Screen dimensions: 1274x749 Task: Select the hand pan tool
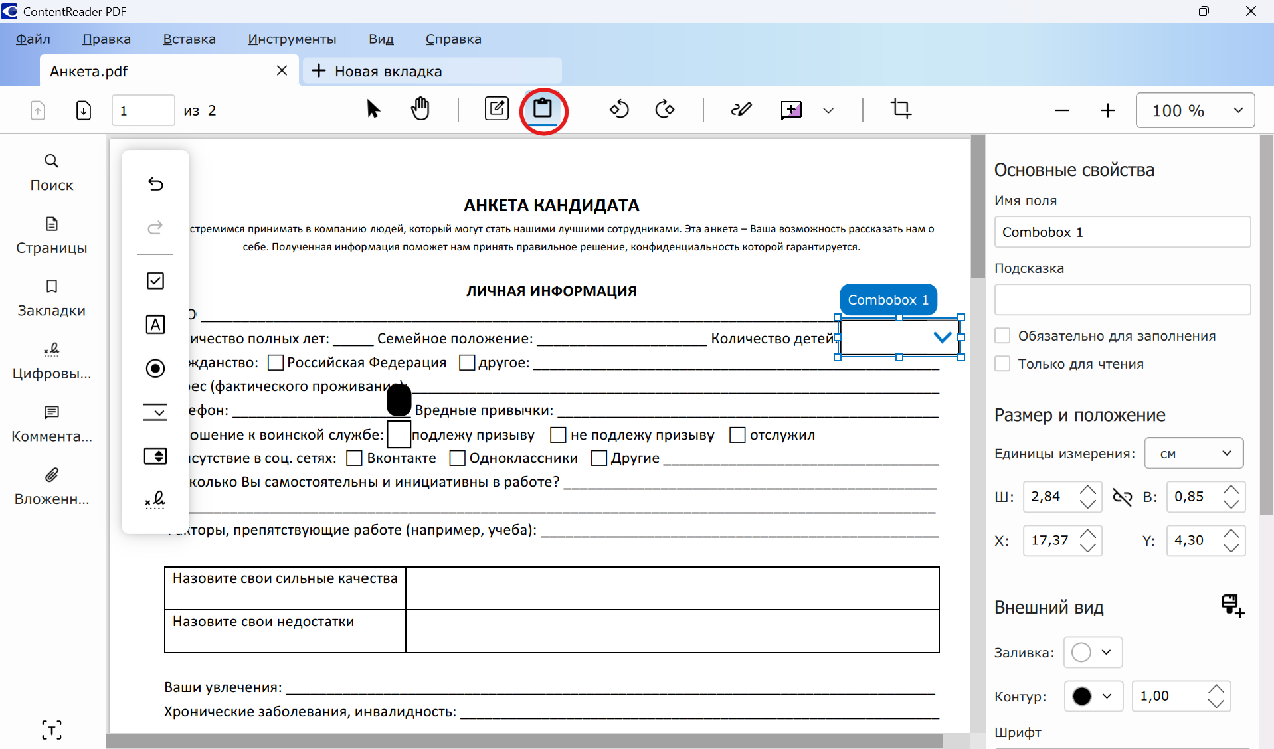click(x=420, y=109)
